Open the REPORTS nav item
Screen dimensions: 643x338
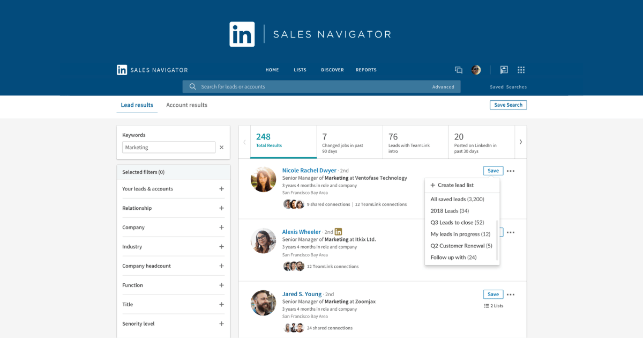(x=366, y=70)
